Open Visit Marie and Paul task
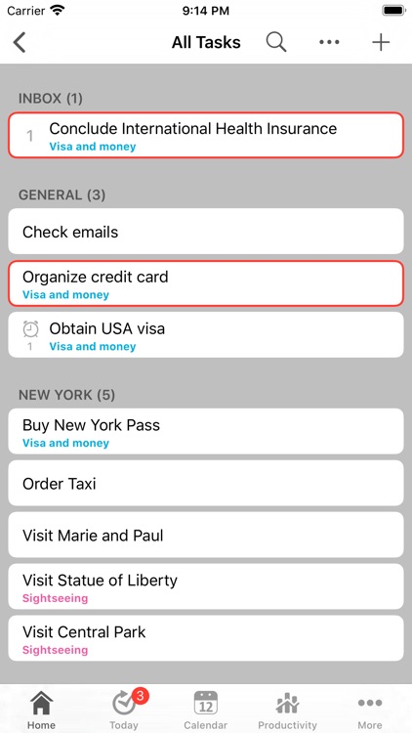The image size is (412, 733). click(206, 535)
